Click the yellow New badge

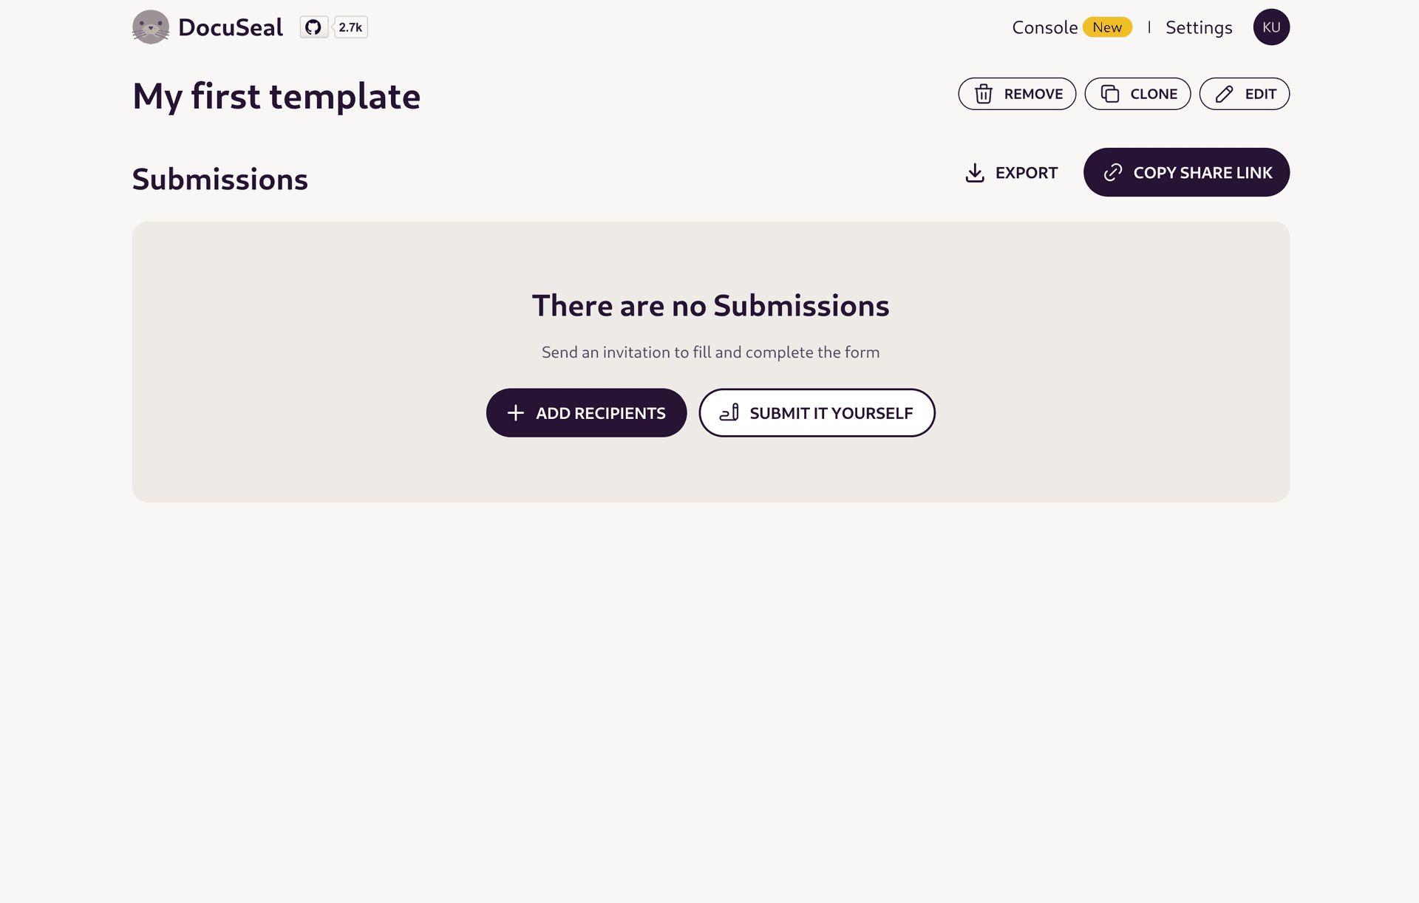pos(1107,27)
